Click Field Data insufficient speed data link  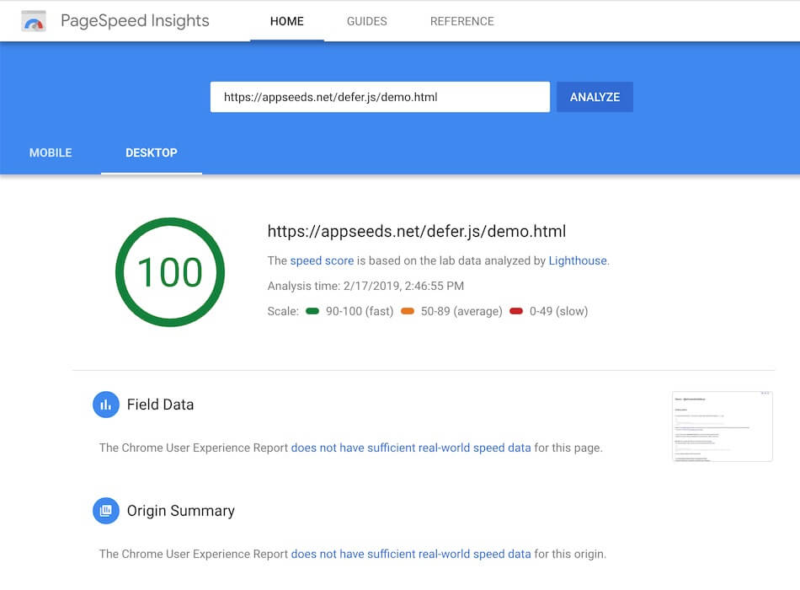(411, 448)
